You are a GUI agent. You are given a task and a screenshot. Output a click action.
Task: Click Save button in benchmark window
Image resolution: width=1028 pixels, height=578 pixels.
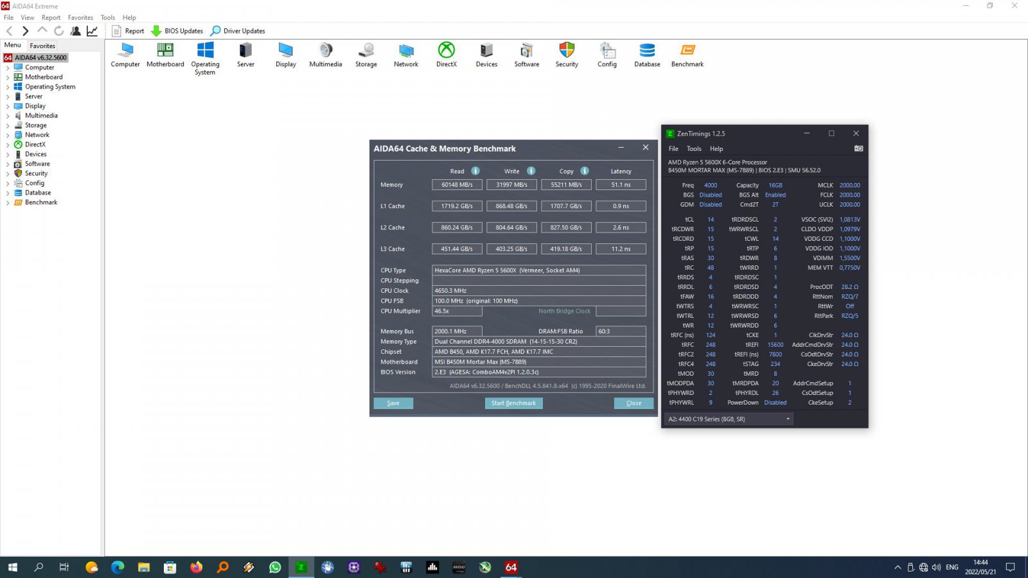[393, 403]
